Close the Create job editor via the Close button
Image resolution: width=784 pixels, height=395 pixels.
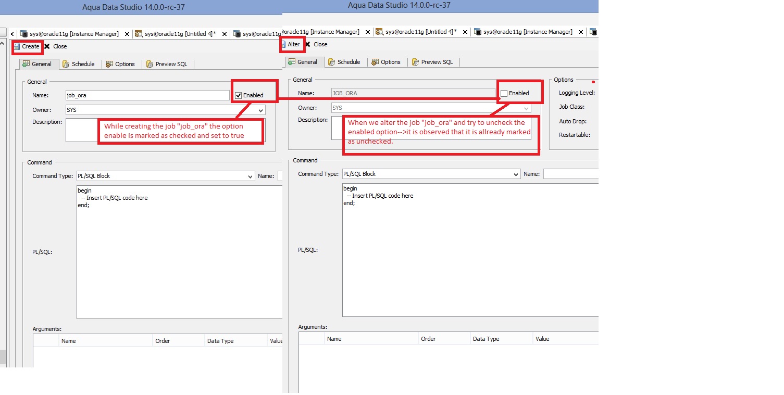(x=56, y=46)
